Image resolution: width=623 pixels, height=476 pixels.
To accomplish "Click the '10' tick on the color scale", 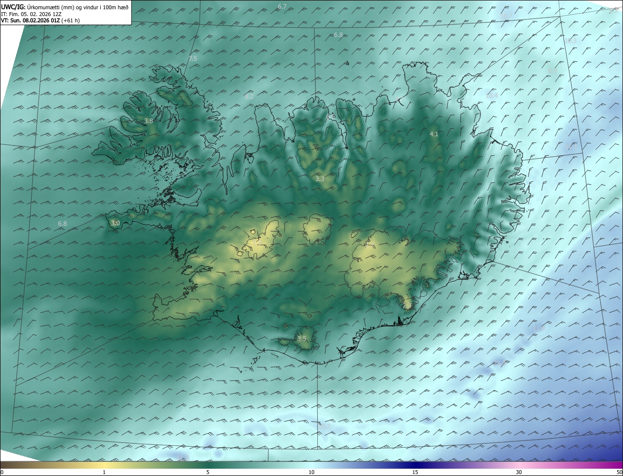I will tap(311, 472).
